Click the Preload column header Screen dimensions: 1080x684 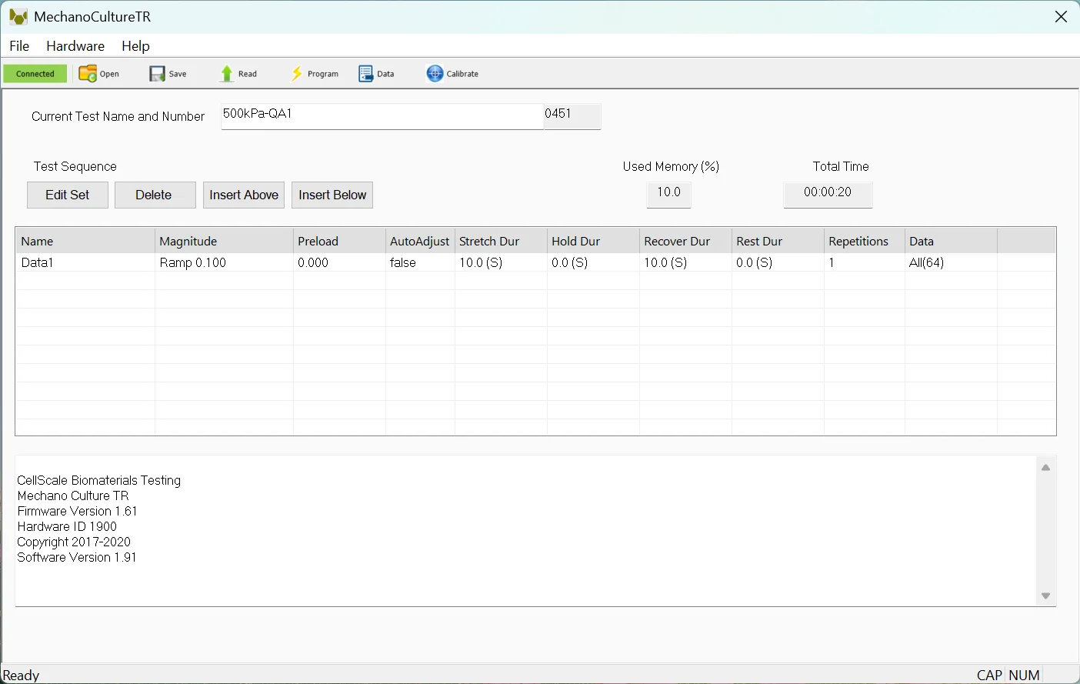[339, 241]
